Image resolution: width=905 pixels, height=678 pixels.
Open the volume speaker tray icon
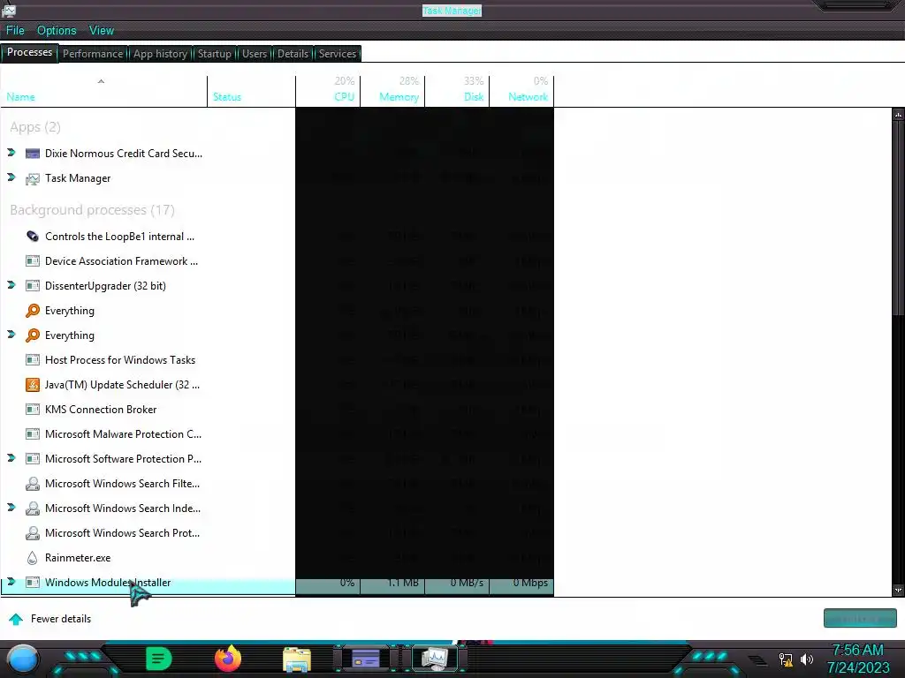[807, 659]
